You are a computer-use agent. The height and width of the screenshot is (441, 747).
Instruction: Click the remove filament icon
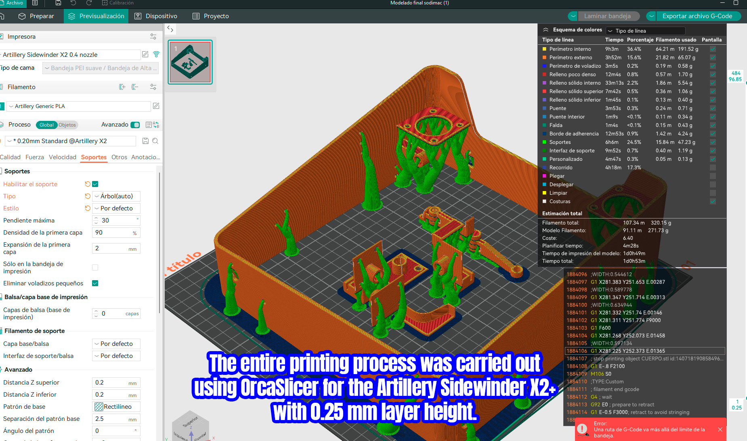point(135,87)
